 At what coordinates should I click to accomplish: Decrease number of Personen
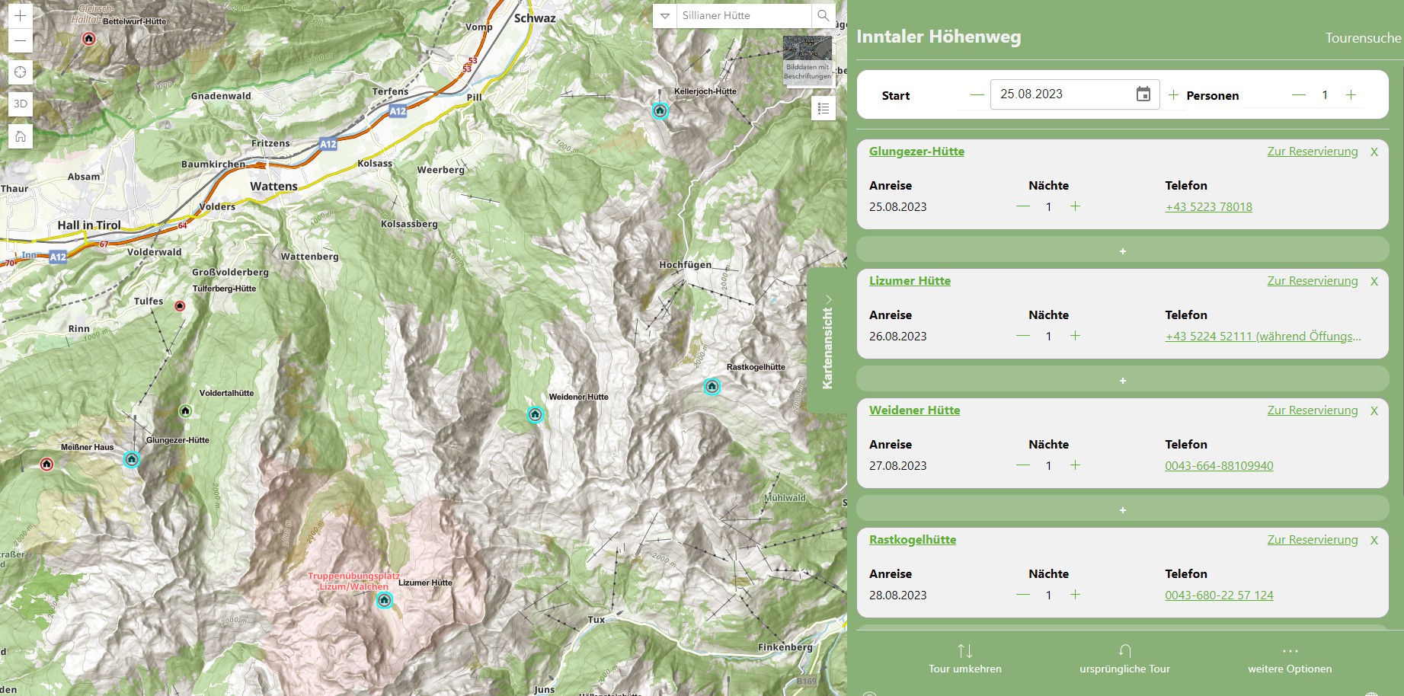tap(1299, 95)
